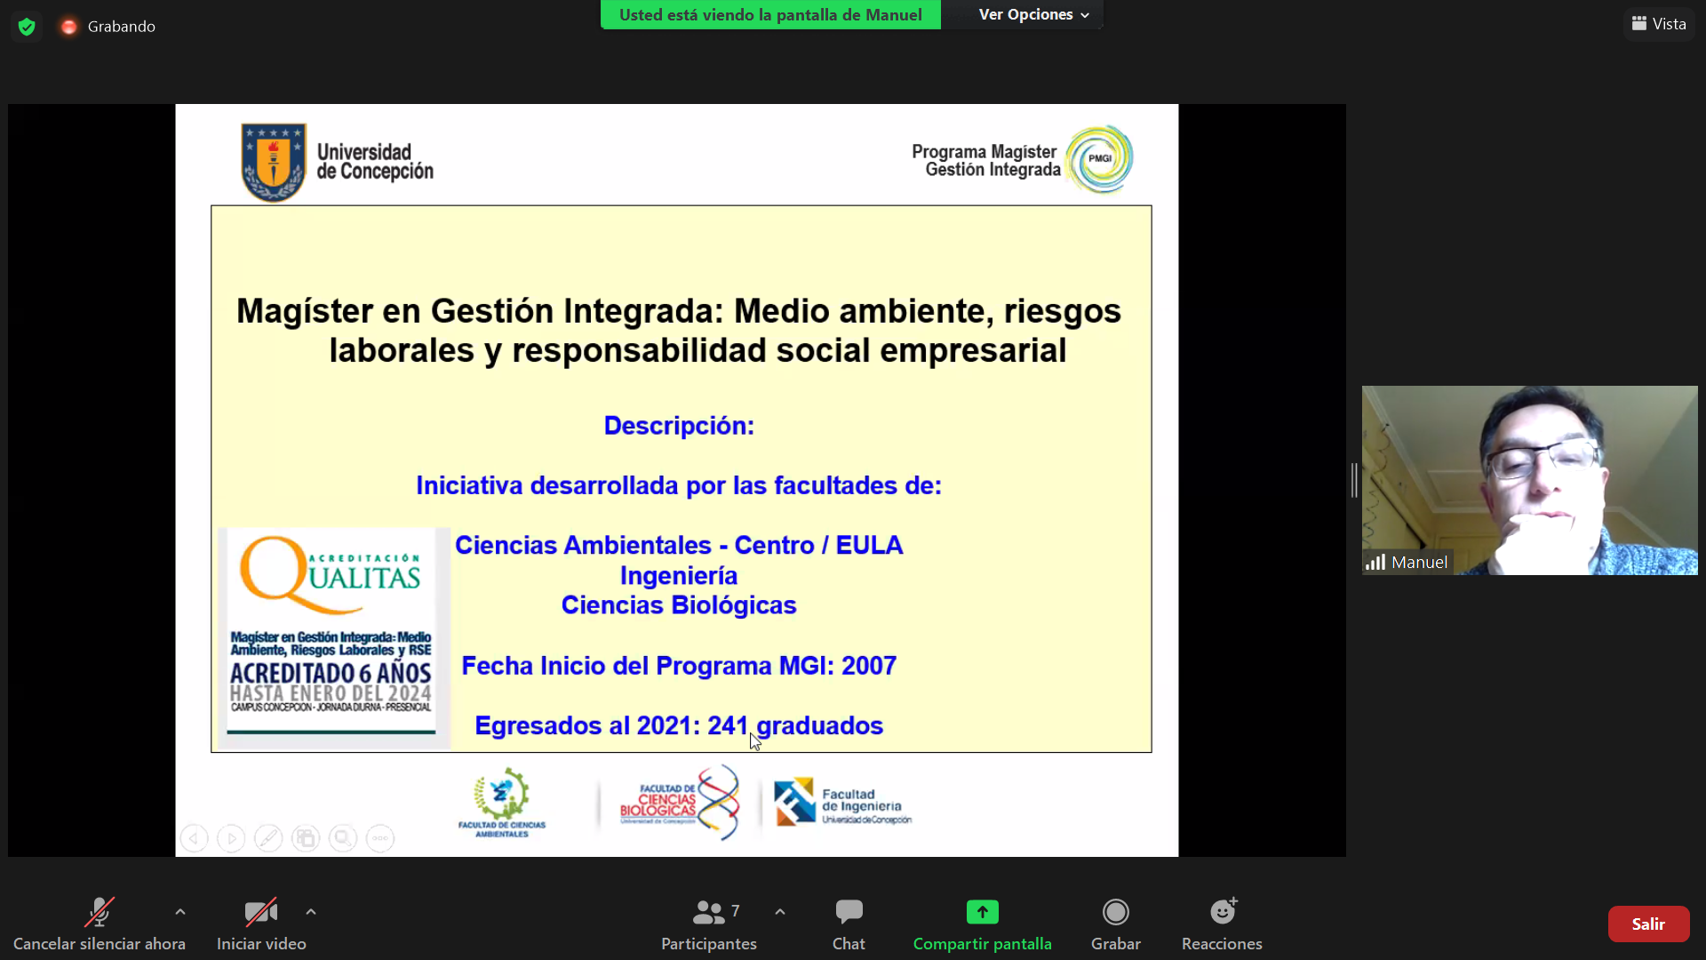Click 'Egresados al 2021: 241 graduados' text
This screenshot has width=1706, height=960.
[x=679, y=725]
